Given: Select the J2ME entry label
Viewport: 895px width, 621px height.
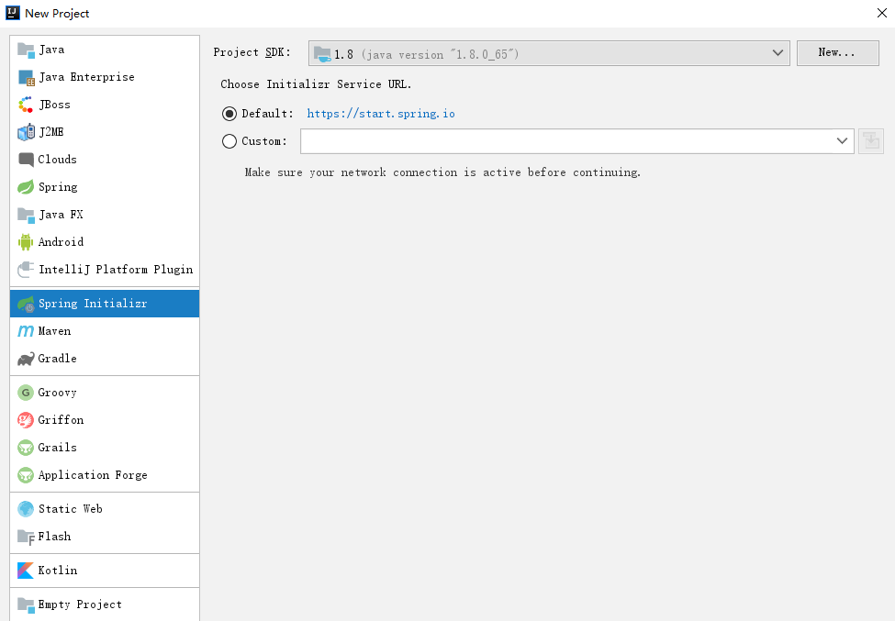Looking at the screenshot, I should click(50, 132).
